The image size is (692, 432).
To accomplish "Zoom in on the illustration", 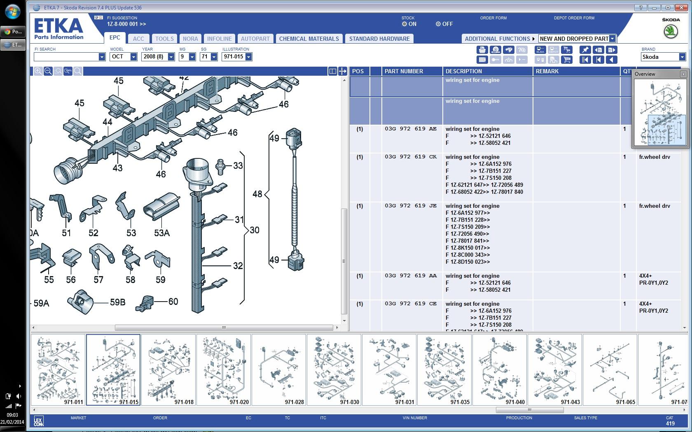I will (38, 71).
